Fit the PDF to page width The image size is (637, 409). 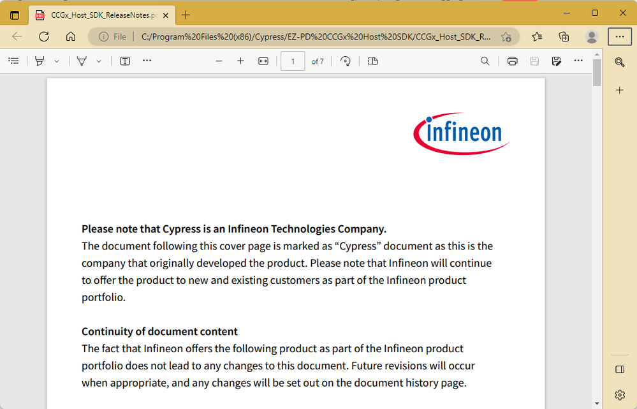[x=263, y=61]
